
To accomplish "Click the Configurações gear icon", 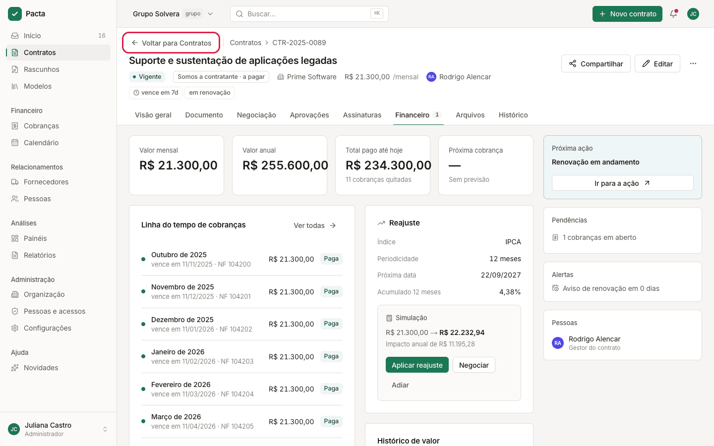I will click(15, 328).
